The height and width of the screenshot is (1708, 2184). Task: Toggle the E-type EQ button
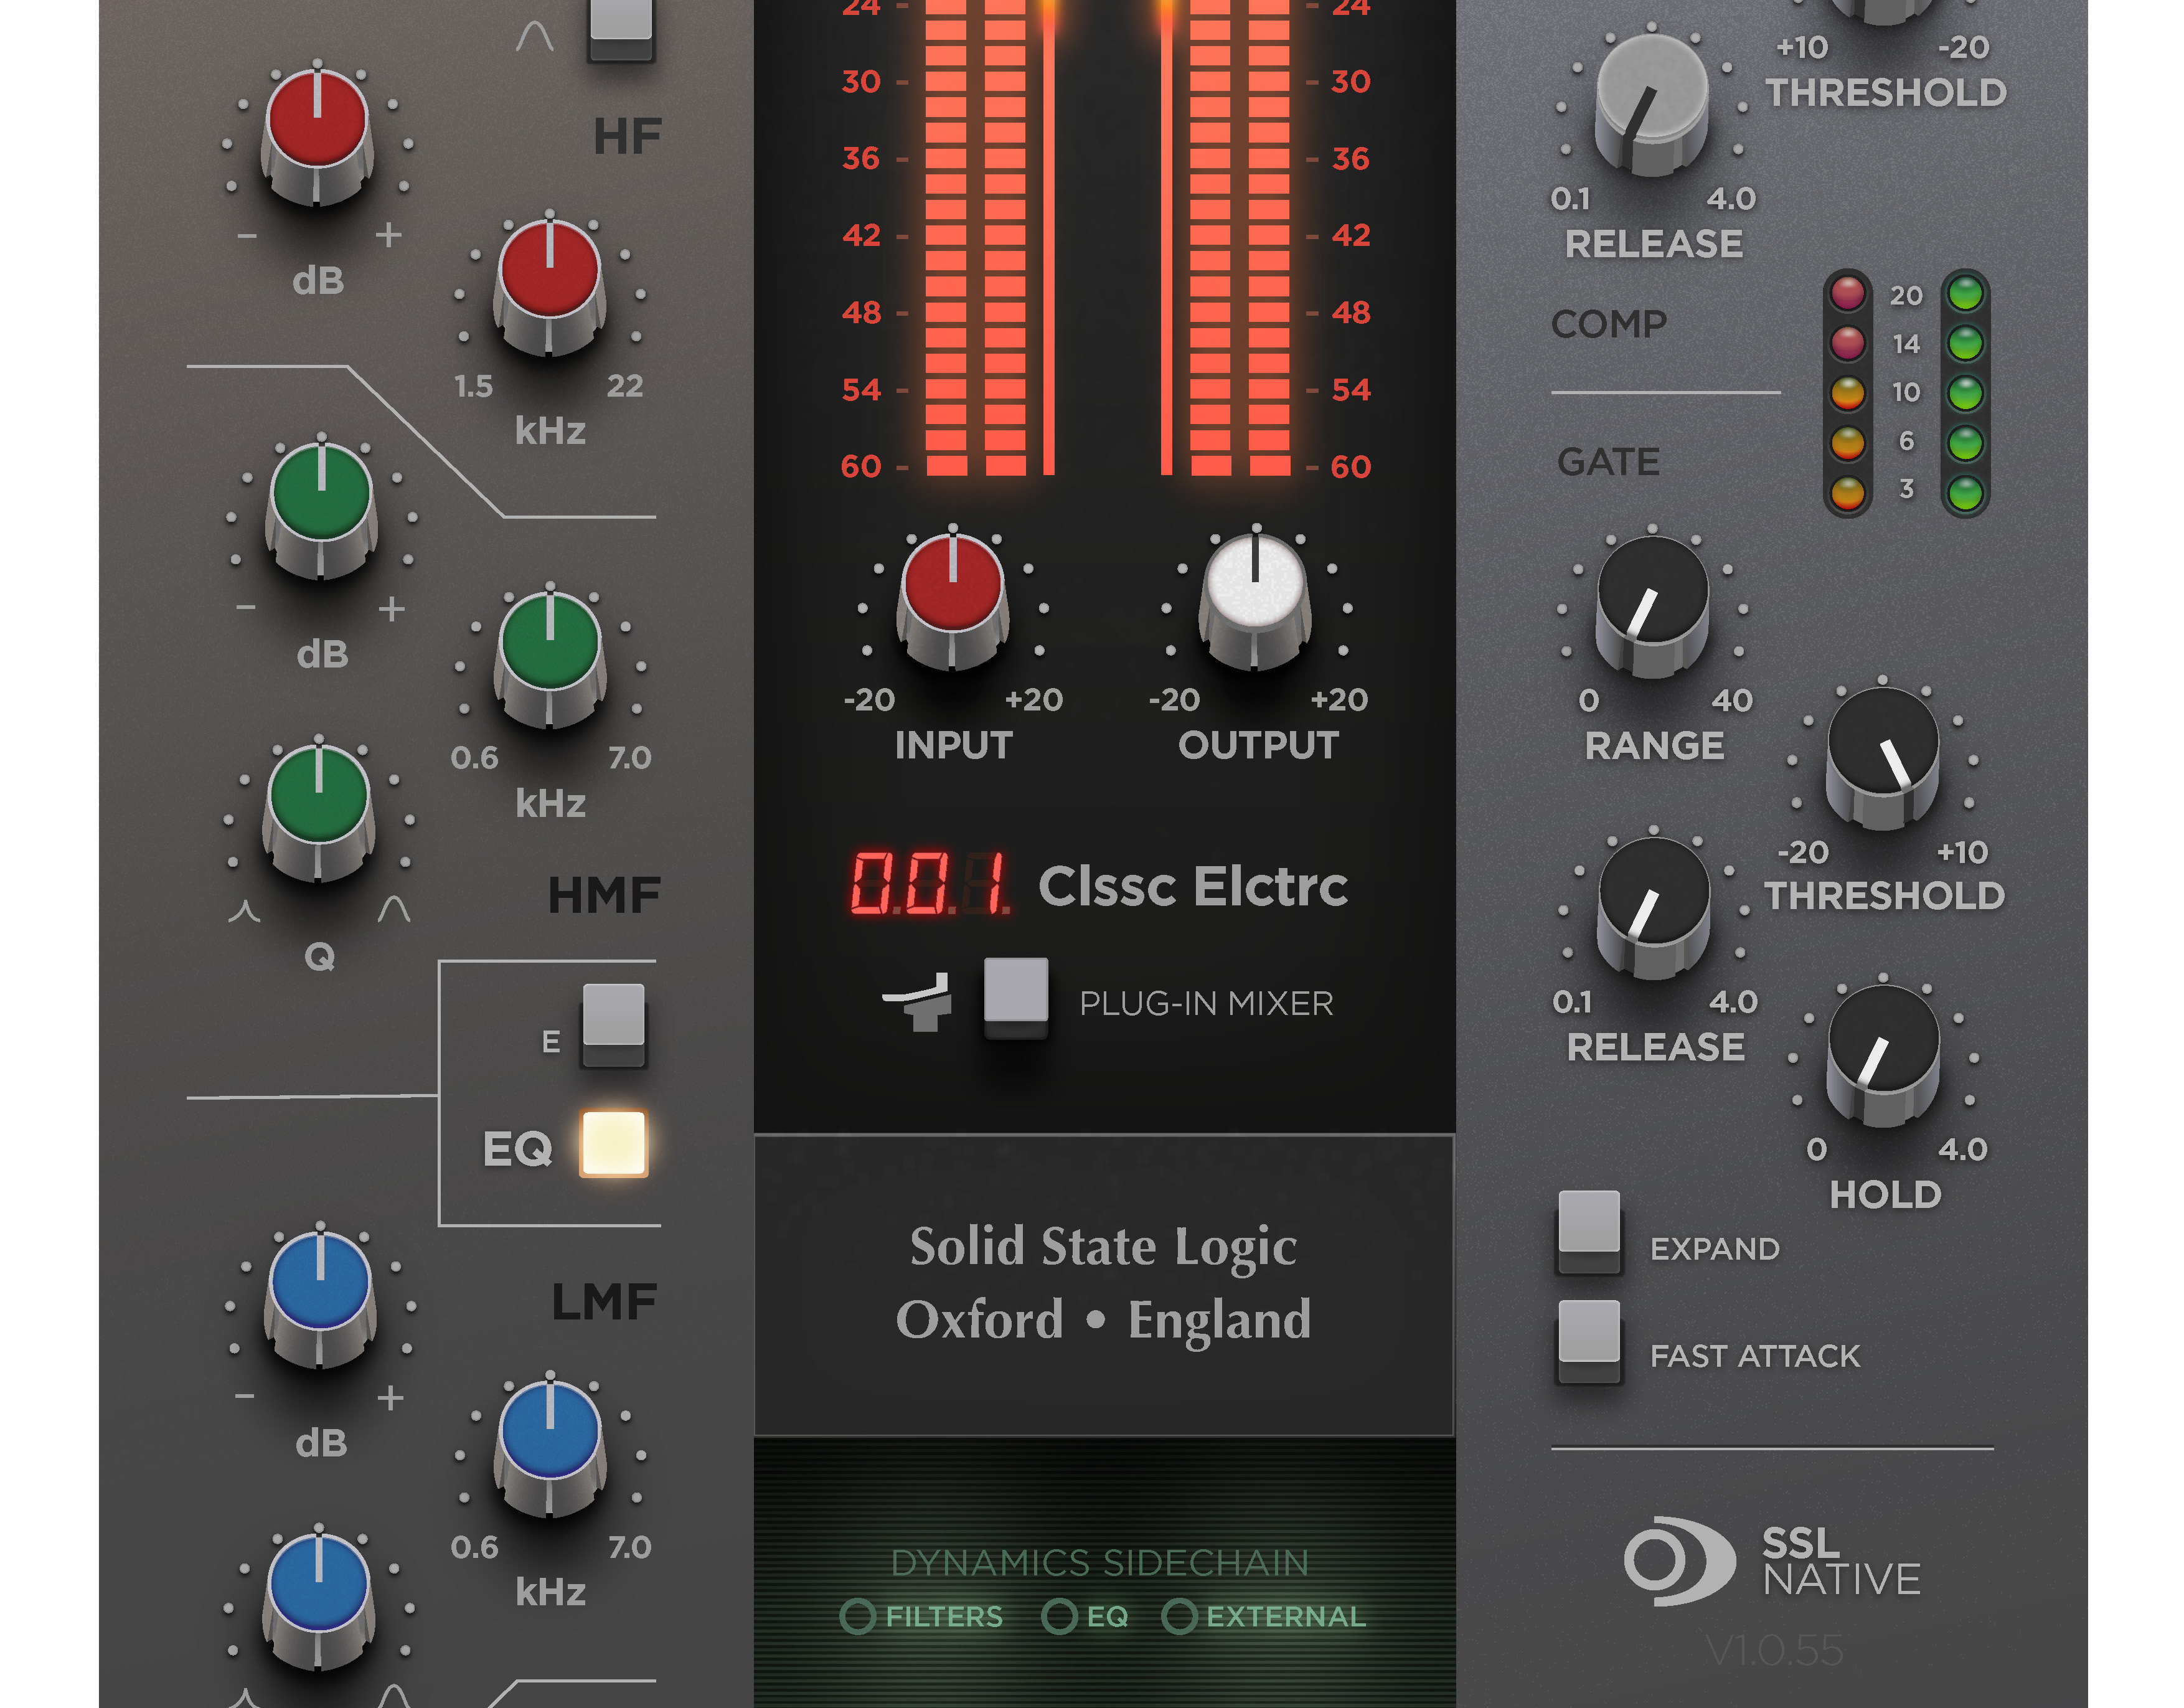click(x=614, y=1025)
